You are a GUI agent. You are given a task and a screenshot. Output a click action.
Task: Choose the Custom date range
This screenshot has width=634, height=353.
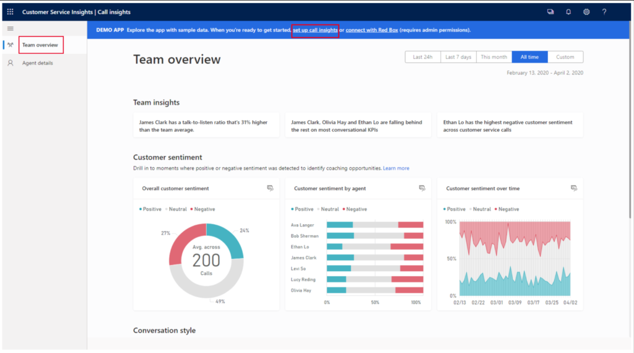click(x=565, y=57)
